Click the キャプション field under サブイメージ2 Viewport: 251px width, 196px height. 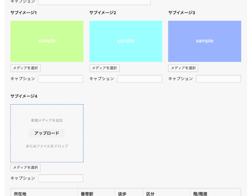click(140, 79)
